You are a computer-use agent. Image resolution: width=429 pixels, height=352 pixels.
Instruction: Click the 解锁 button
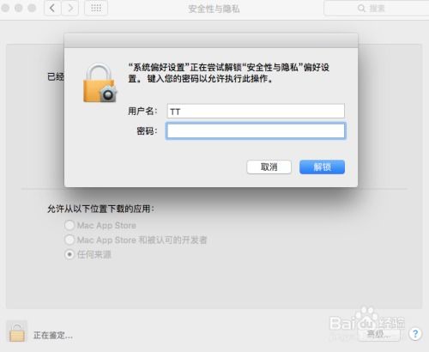tap(322, 167)
